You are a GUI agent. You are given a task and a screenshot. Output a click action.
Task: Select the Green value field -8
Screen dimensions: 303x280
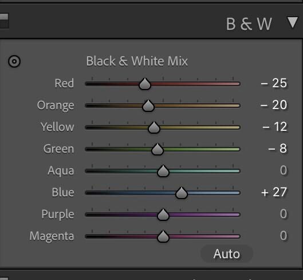(x=278, y=149)
